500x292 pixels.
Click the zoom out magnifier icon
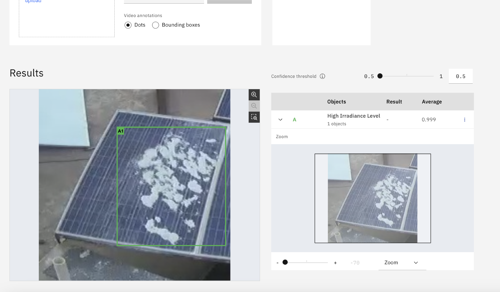click(254, 106)
